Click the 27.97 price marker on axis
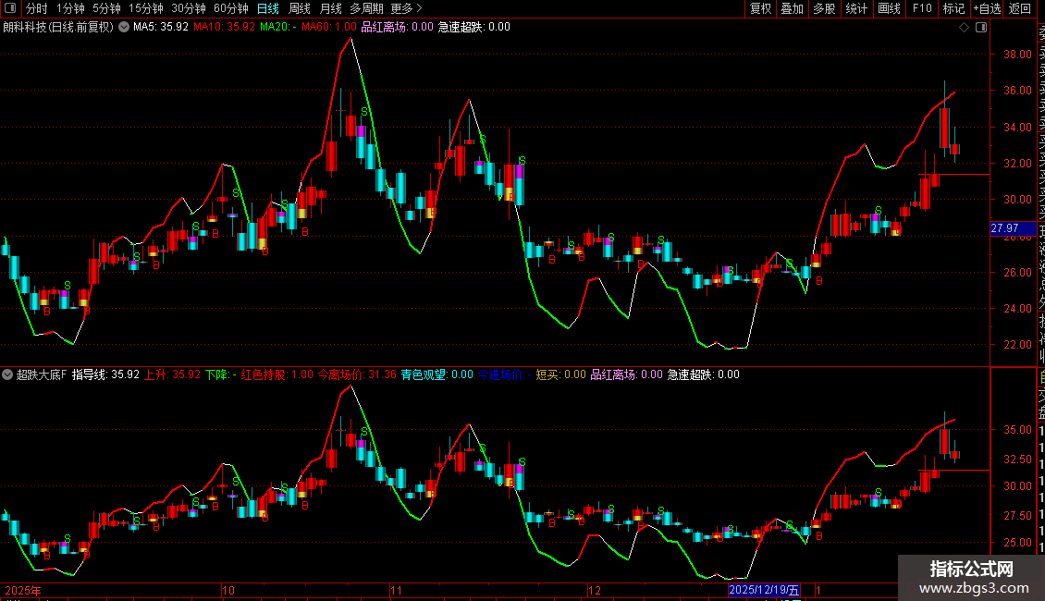 coord(1013,228)
